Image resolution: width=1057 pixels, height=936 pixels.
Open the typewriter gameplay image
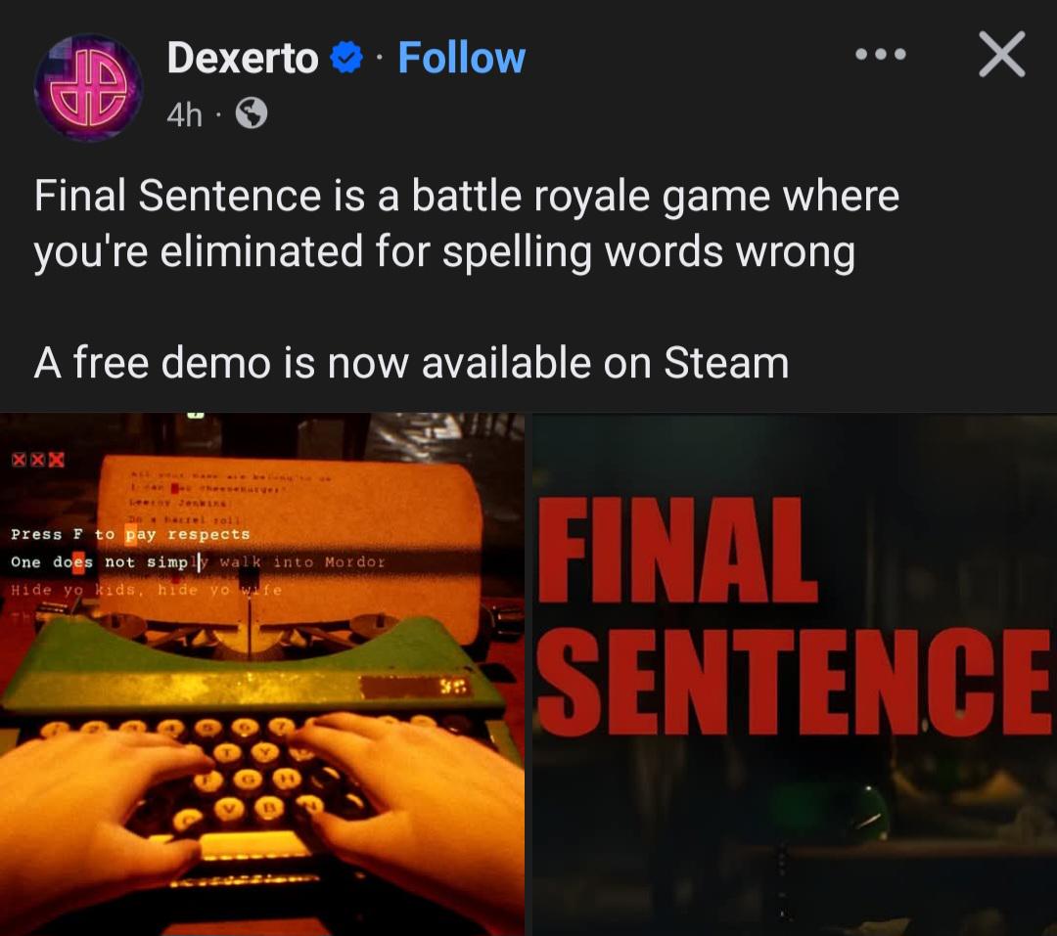262,674
